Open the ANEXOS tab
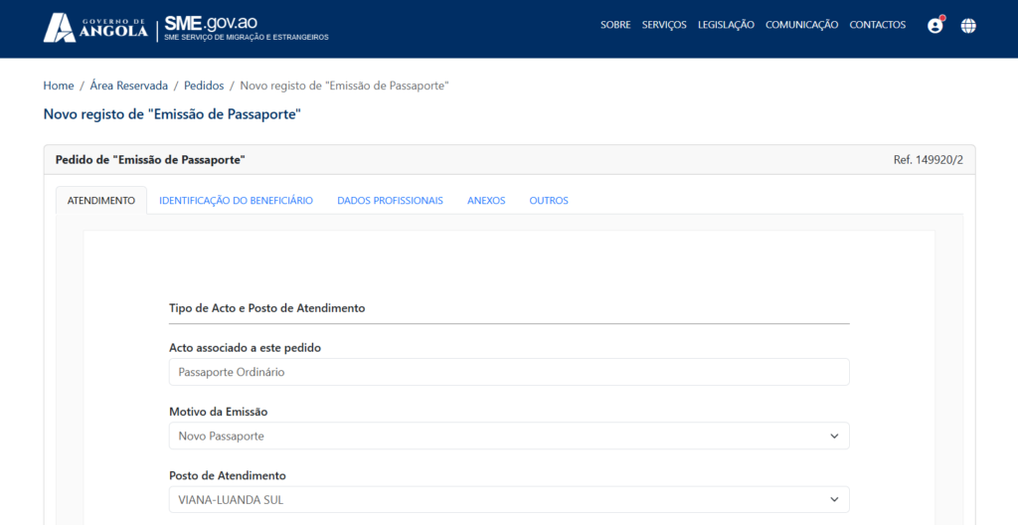 pos(486,201)
